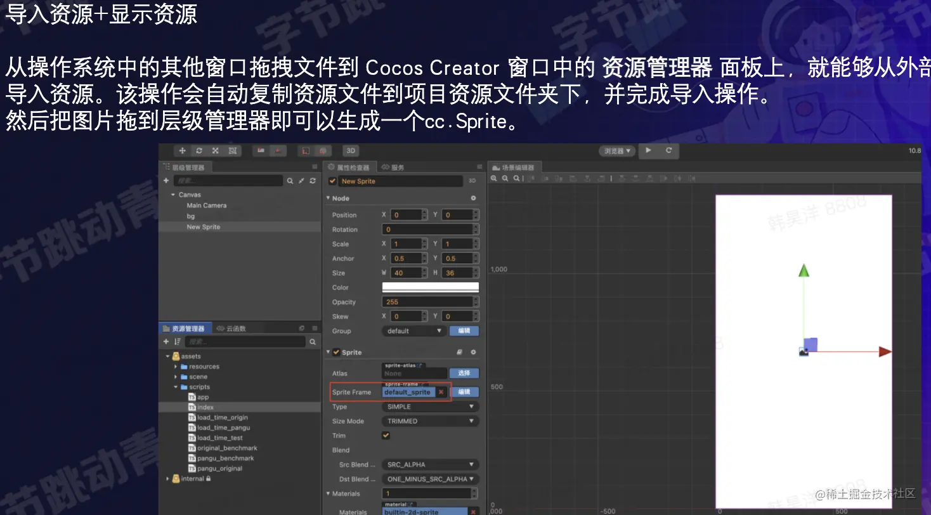Viewport: 931px width, 515px height.
Task: Open the Sprite component help book icon
Action: click(460, 353)
